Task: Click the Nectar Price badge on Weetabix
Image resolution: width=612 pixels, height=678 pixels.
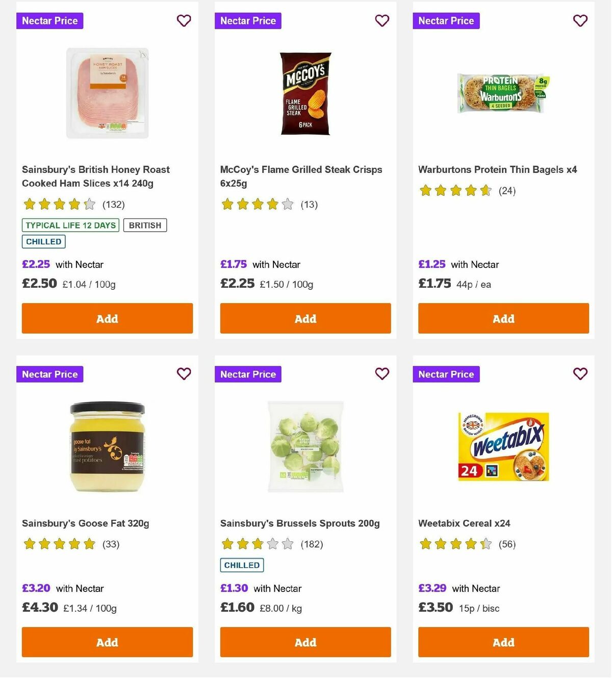Action: (446, 374)
